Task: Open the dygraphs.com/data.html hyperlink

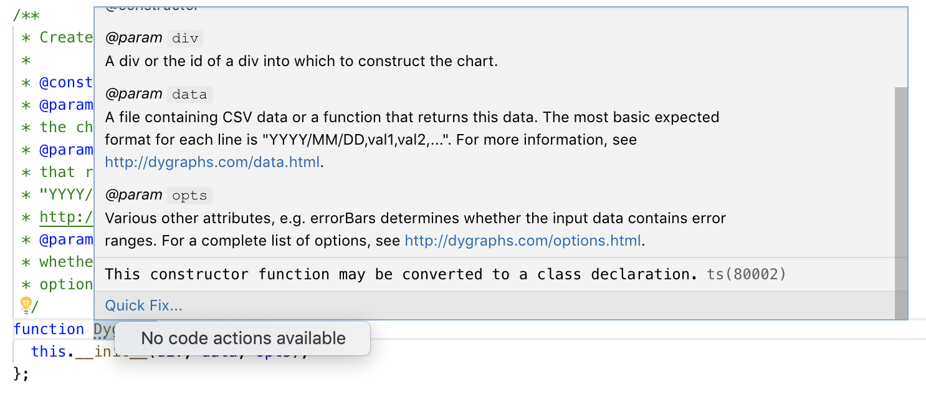Action: coord(212,161)
